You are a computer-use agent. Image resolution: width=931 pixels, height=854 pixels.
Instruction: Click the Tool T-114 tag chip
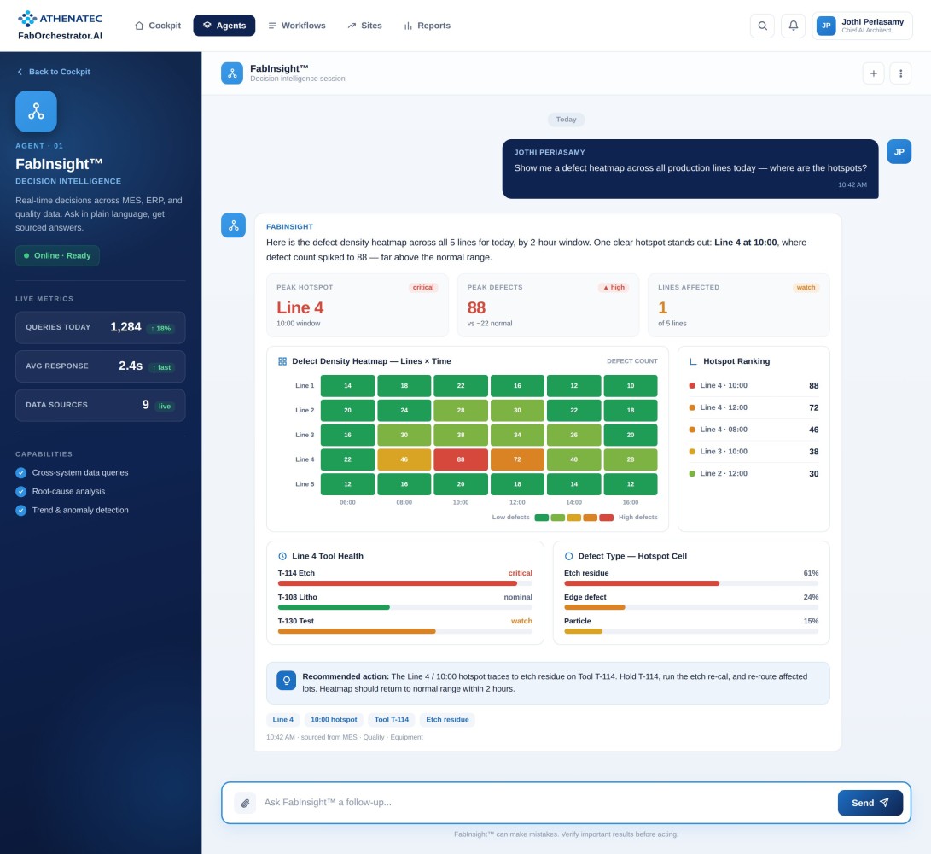(392, 720)
